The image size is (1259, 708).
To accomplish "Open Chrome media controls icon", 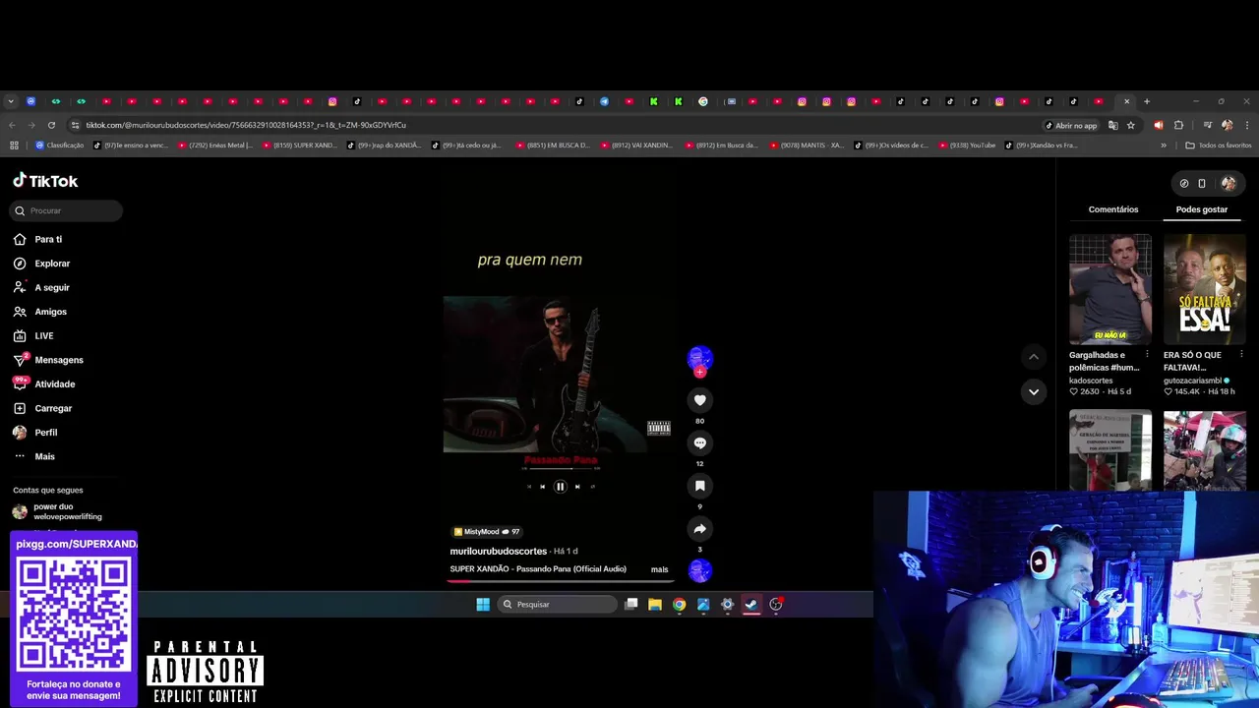I will pyautogui.click(x=1207, y=125).
